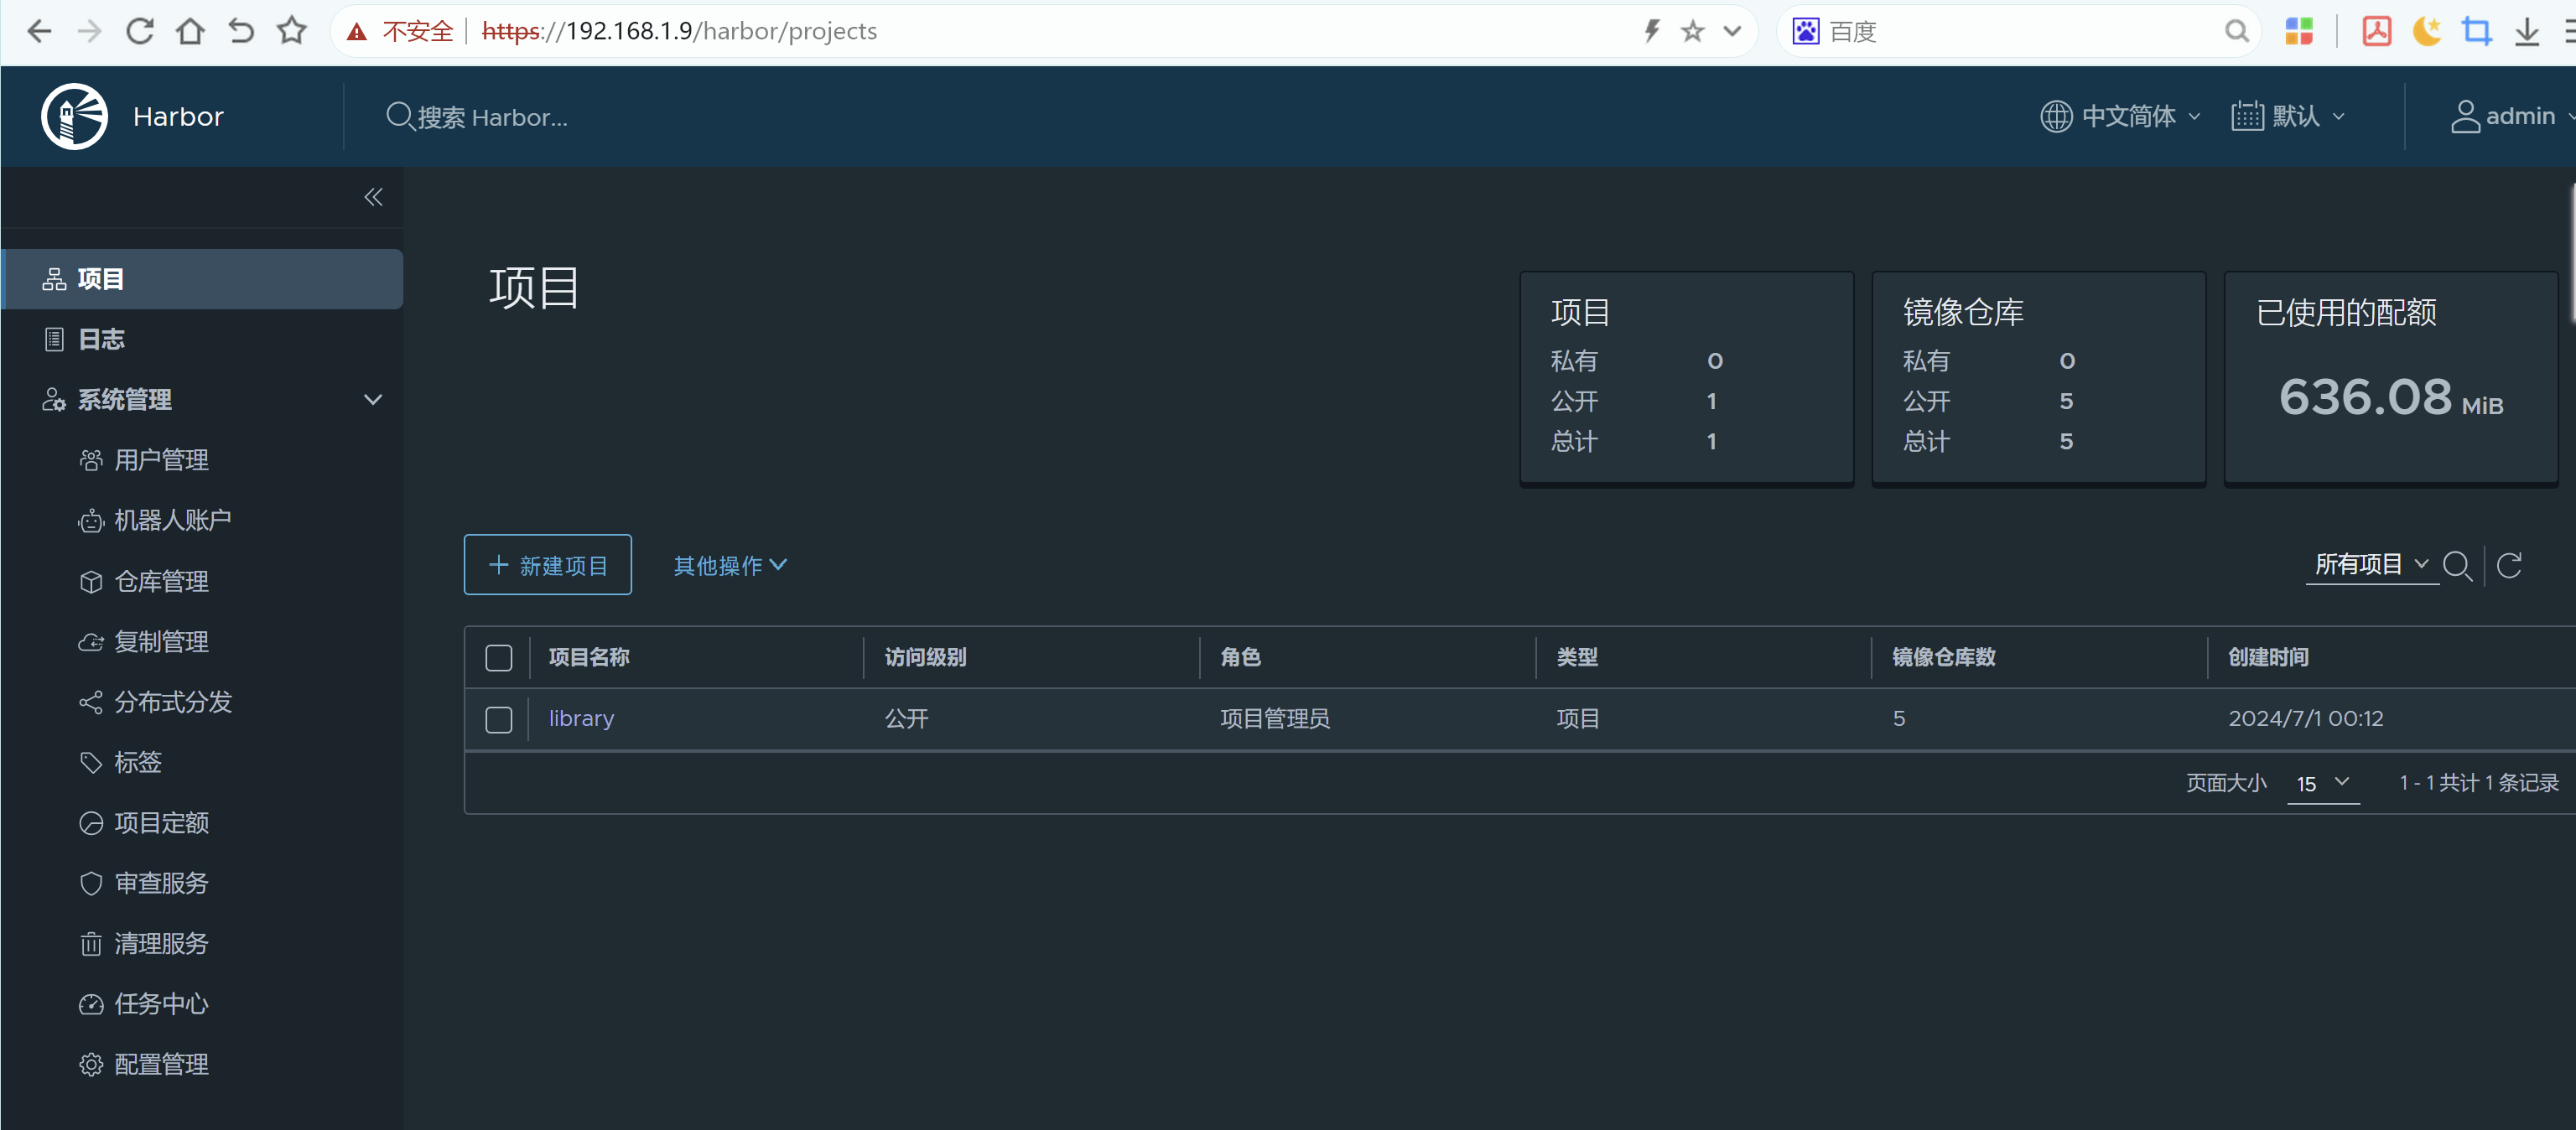Change page size dropdown showing 15
2576x1130 pixels.
click(x=2322, y=783)
